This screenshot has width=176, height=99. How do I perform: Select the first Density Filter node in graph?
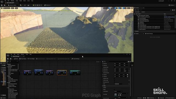(x=28, y=73)
